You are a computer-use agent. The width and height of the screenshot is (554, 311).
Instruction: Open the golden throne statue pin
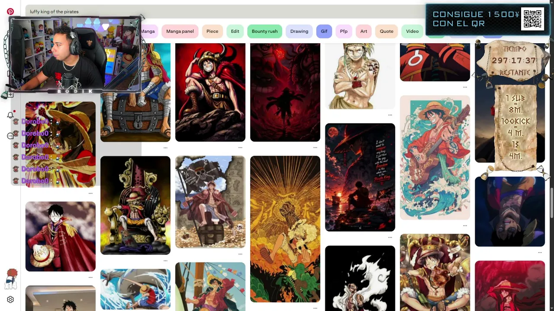(x=135, y=206)
